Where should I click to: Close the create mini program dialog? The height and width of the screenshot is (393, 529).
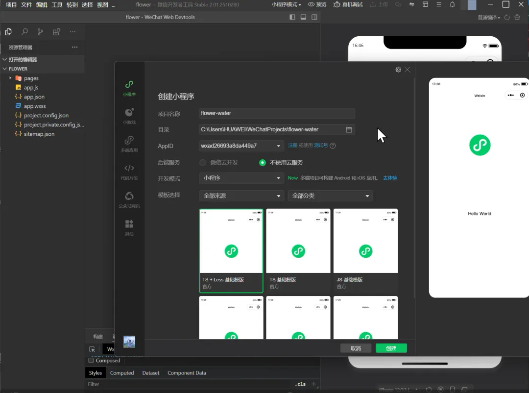(408, 70)
